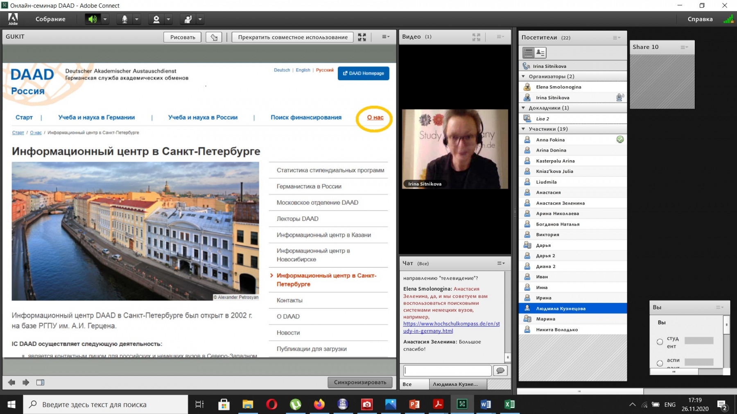Viewport: 737px width, 414px height.
Task: Collapse the Участники (19) group
Action: pyautogui.click(x=523, y=129)
